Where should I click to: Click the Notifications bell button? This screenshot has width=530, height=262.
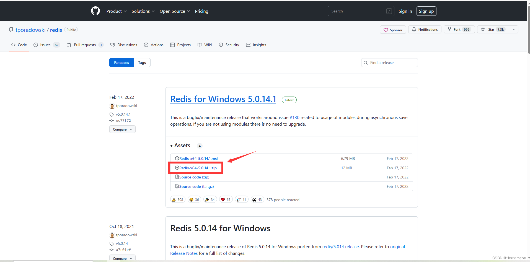point(425,29)
